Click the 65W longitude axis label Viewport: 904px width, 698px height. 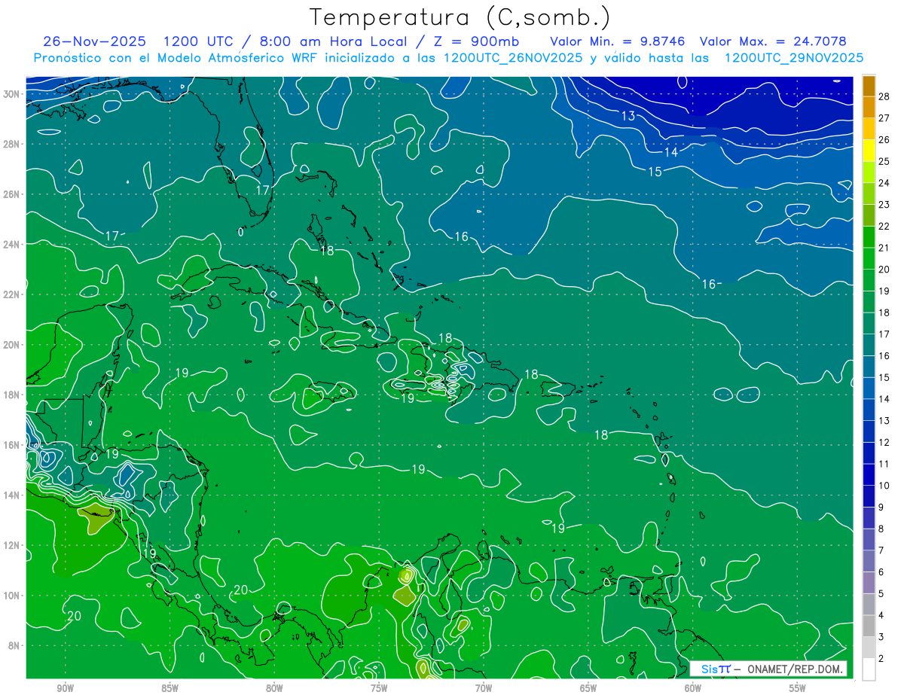tap(588, 688)
